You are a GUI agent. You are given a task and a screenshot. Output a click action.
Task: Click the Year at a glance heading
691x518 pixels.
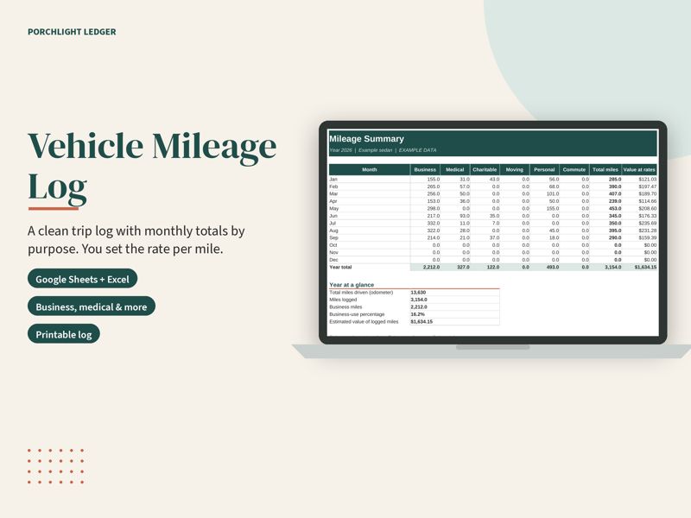pos(352,285)
